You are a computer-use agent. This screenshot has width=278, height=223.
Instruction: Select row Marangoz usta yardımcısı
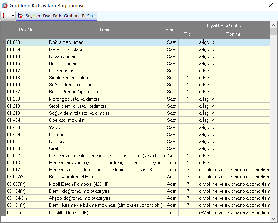pos(138,99)
